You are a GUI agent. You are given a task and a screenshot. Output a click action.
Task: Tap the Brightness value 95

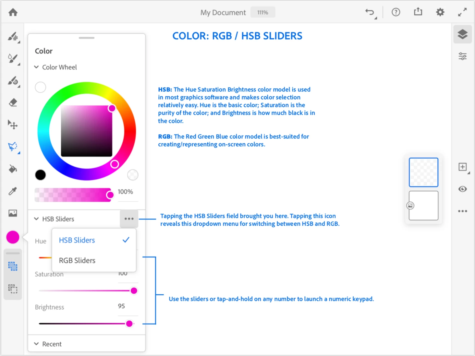[121, 306]
